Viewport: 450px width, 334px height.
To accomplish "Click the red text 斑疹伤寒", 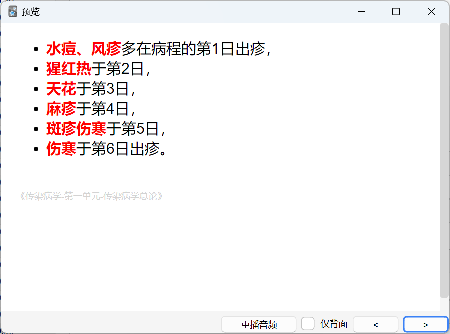I will [76, 129].
